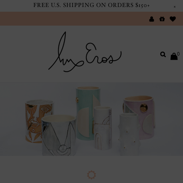Open the shopping bag cart
Viewport: 183px width, 183px height.
tap(174, 56)
